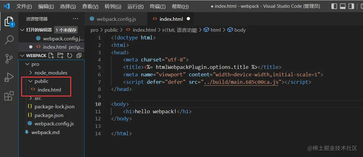Image resolution: width=363 pixels, height=157 pixels.
Task: Toggle primary side bar layout icon
Action: [x=334, y=6]
